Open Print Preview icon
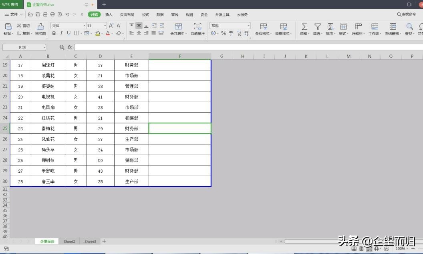The image size is (423, 254). pyautogui.click(x=60, y=14)
